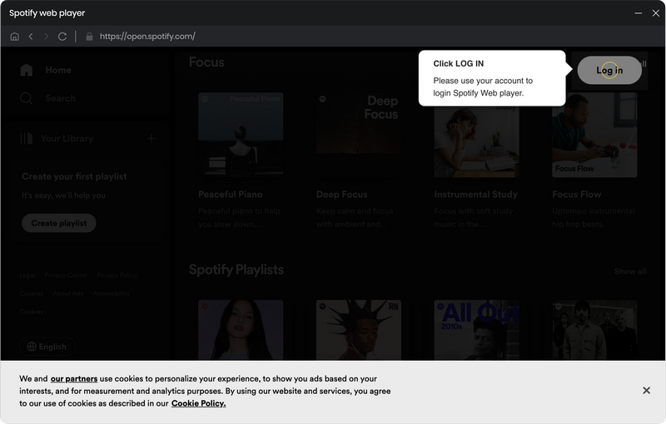Open Accessibility footer link
Image resolution: width=666 pixels, height=424 pixels.
(x=112, y=293)
